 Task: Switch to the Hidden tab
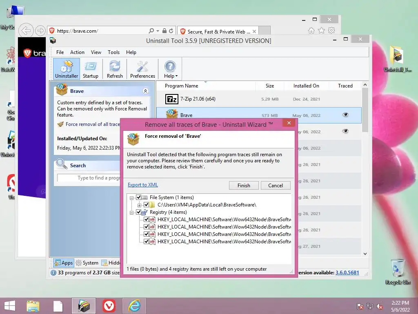pyautogui.click(x=111, y=263)
